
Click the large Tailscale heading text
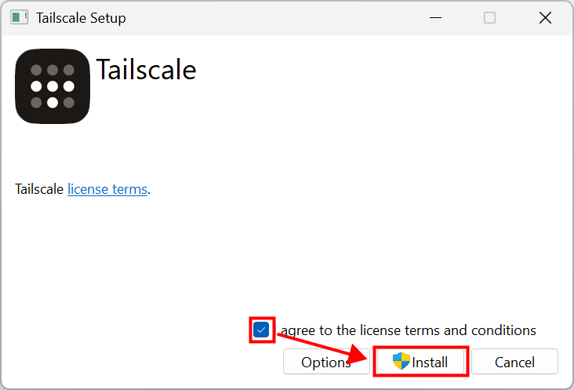(x=146, y=70)
